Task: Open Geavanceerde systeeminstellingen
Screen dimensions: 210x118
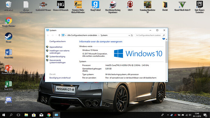Action: coord(58,61)
